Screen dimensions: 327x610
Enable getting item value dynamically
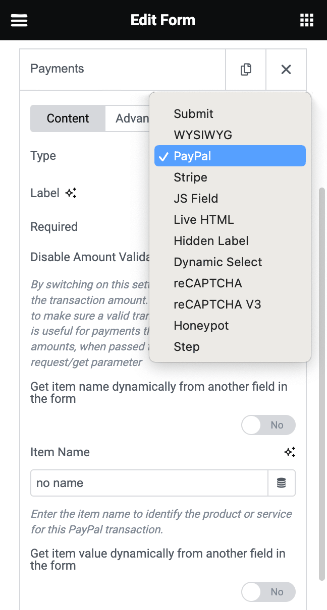(x=268, y=592)
